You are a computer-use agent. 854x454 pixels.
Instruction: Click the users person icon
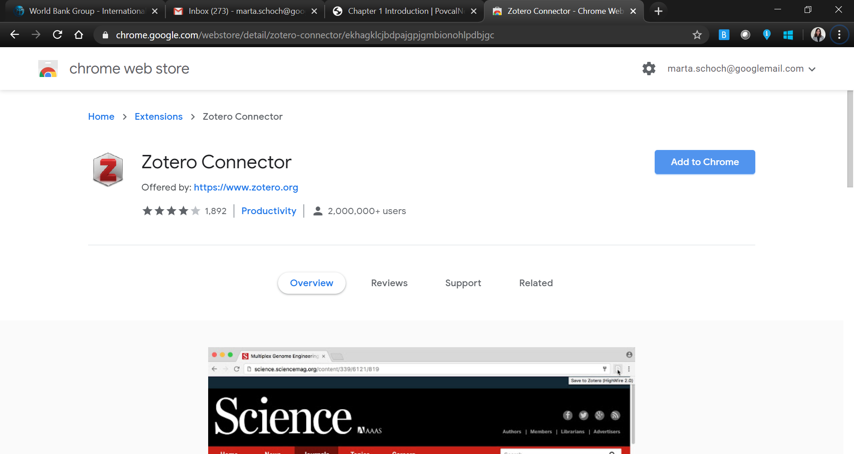318,211
